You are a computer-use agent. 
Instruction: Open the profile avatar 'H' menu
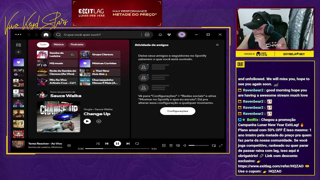[182, 34]
